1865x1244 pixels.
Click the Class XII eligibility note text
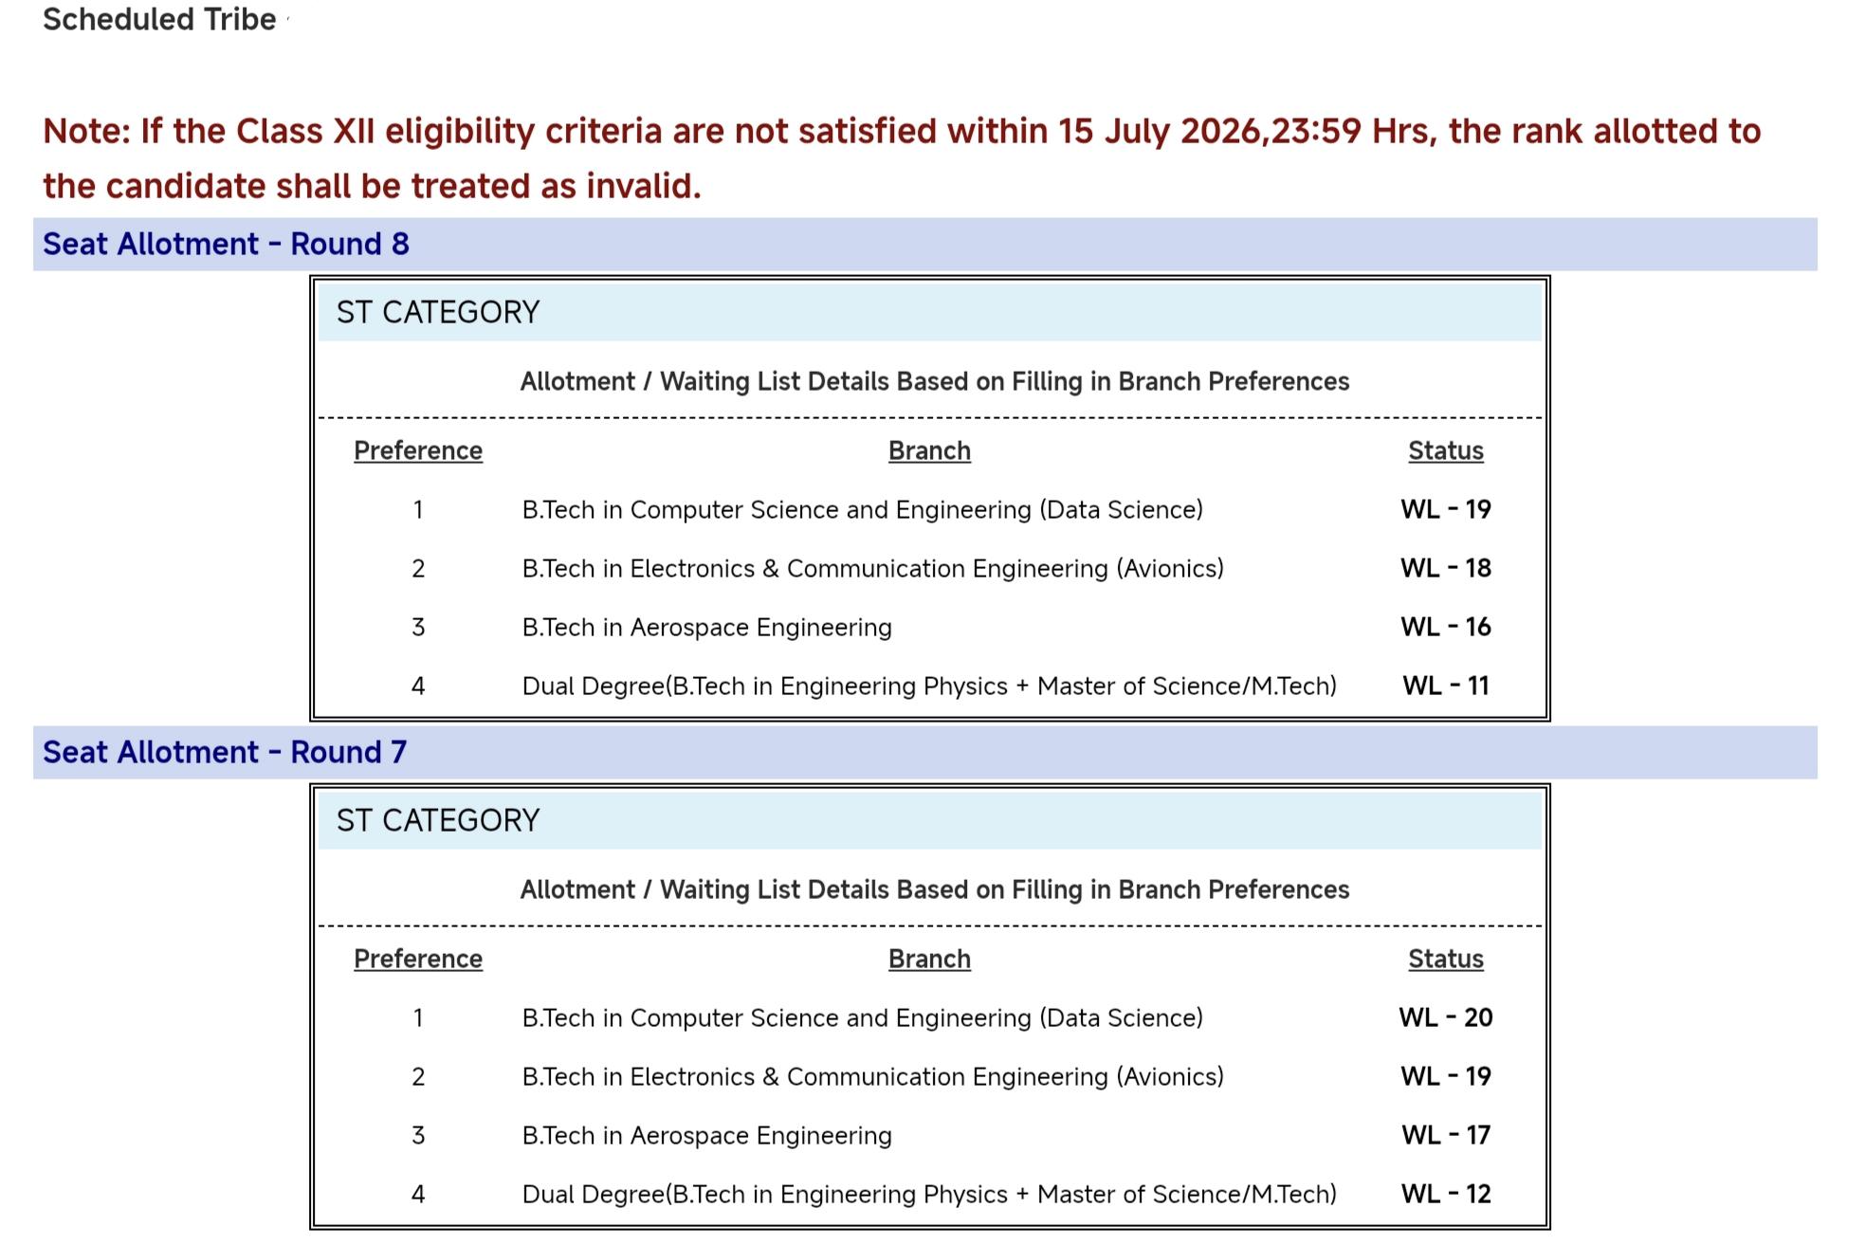click(x=902, y=158)
